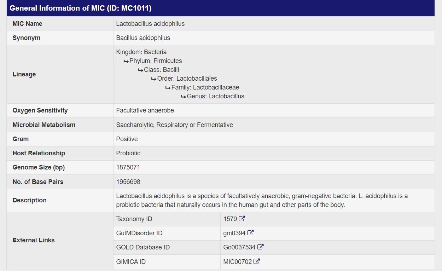The image size is (442, 271).
Task: Click the external link icon after Go0037534
Action: coord(260,247)
